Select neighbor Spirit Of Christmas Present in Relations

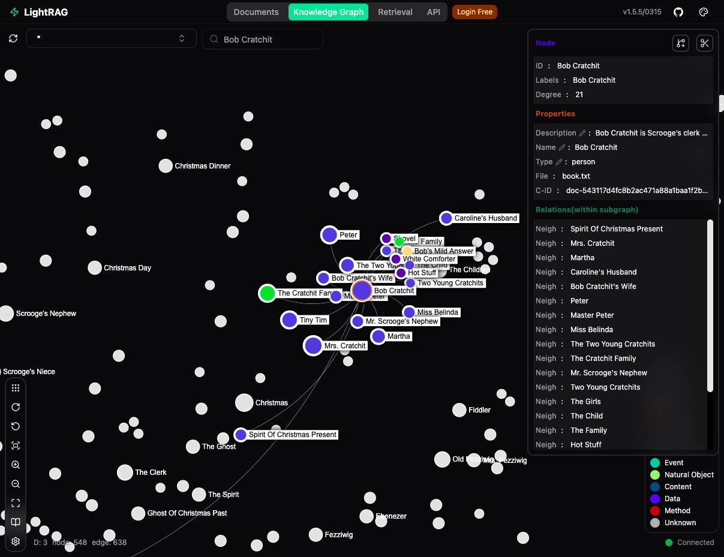(x=616, y=229)
